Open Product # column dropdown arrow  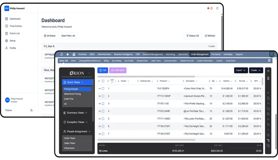tap(169, 81)
